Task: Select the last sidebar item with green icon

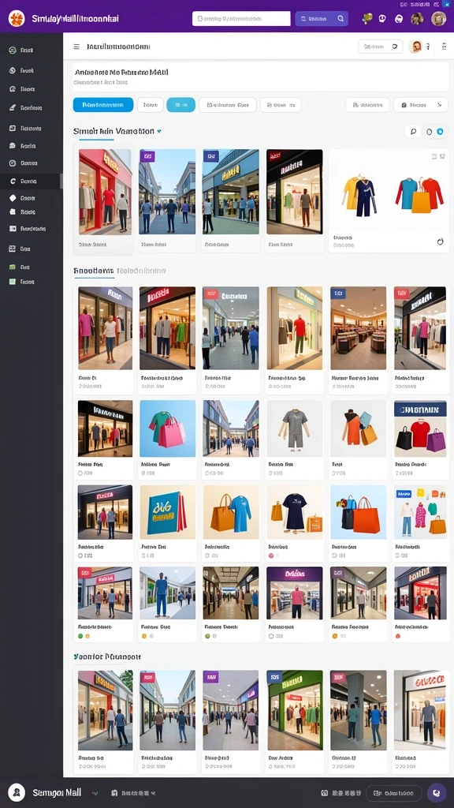Action: (22, 282)
